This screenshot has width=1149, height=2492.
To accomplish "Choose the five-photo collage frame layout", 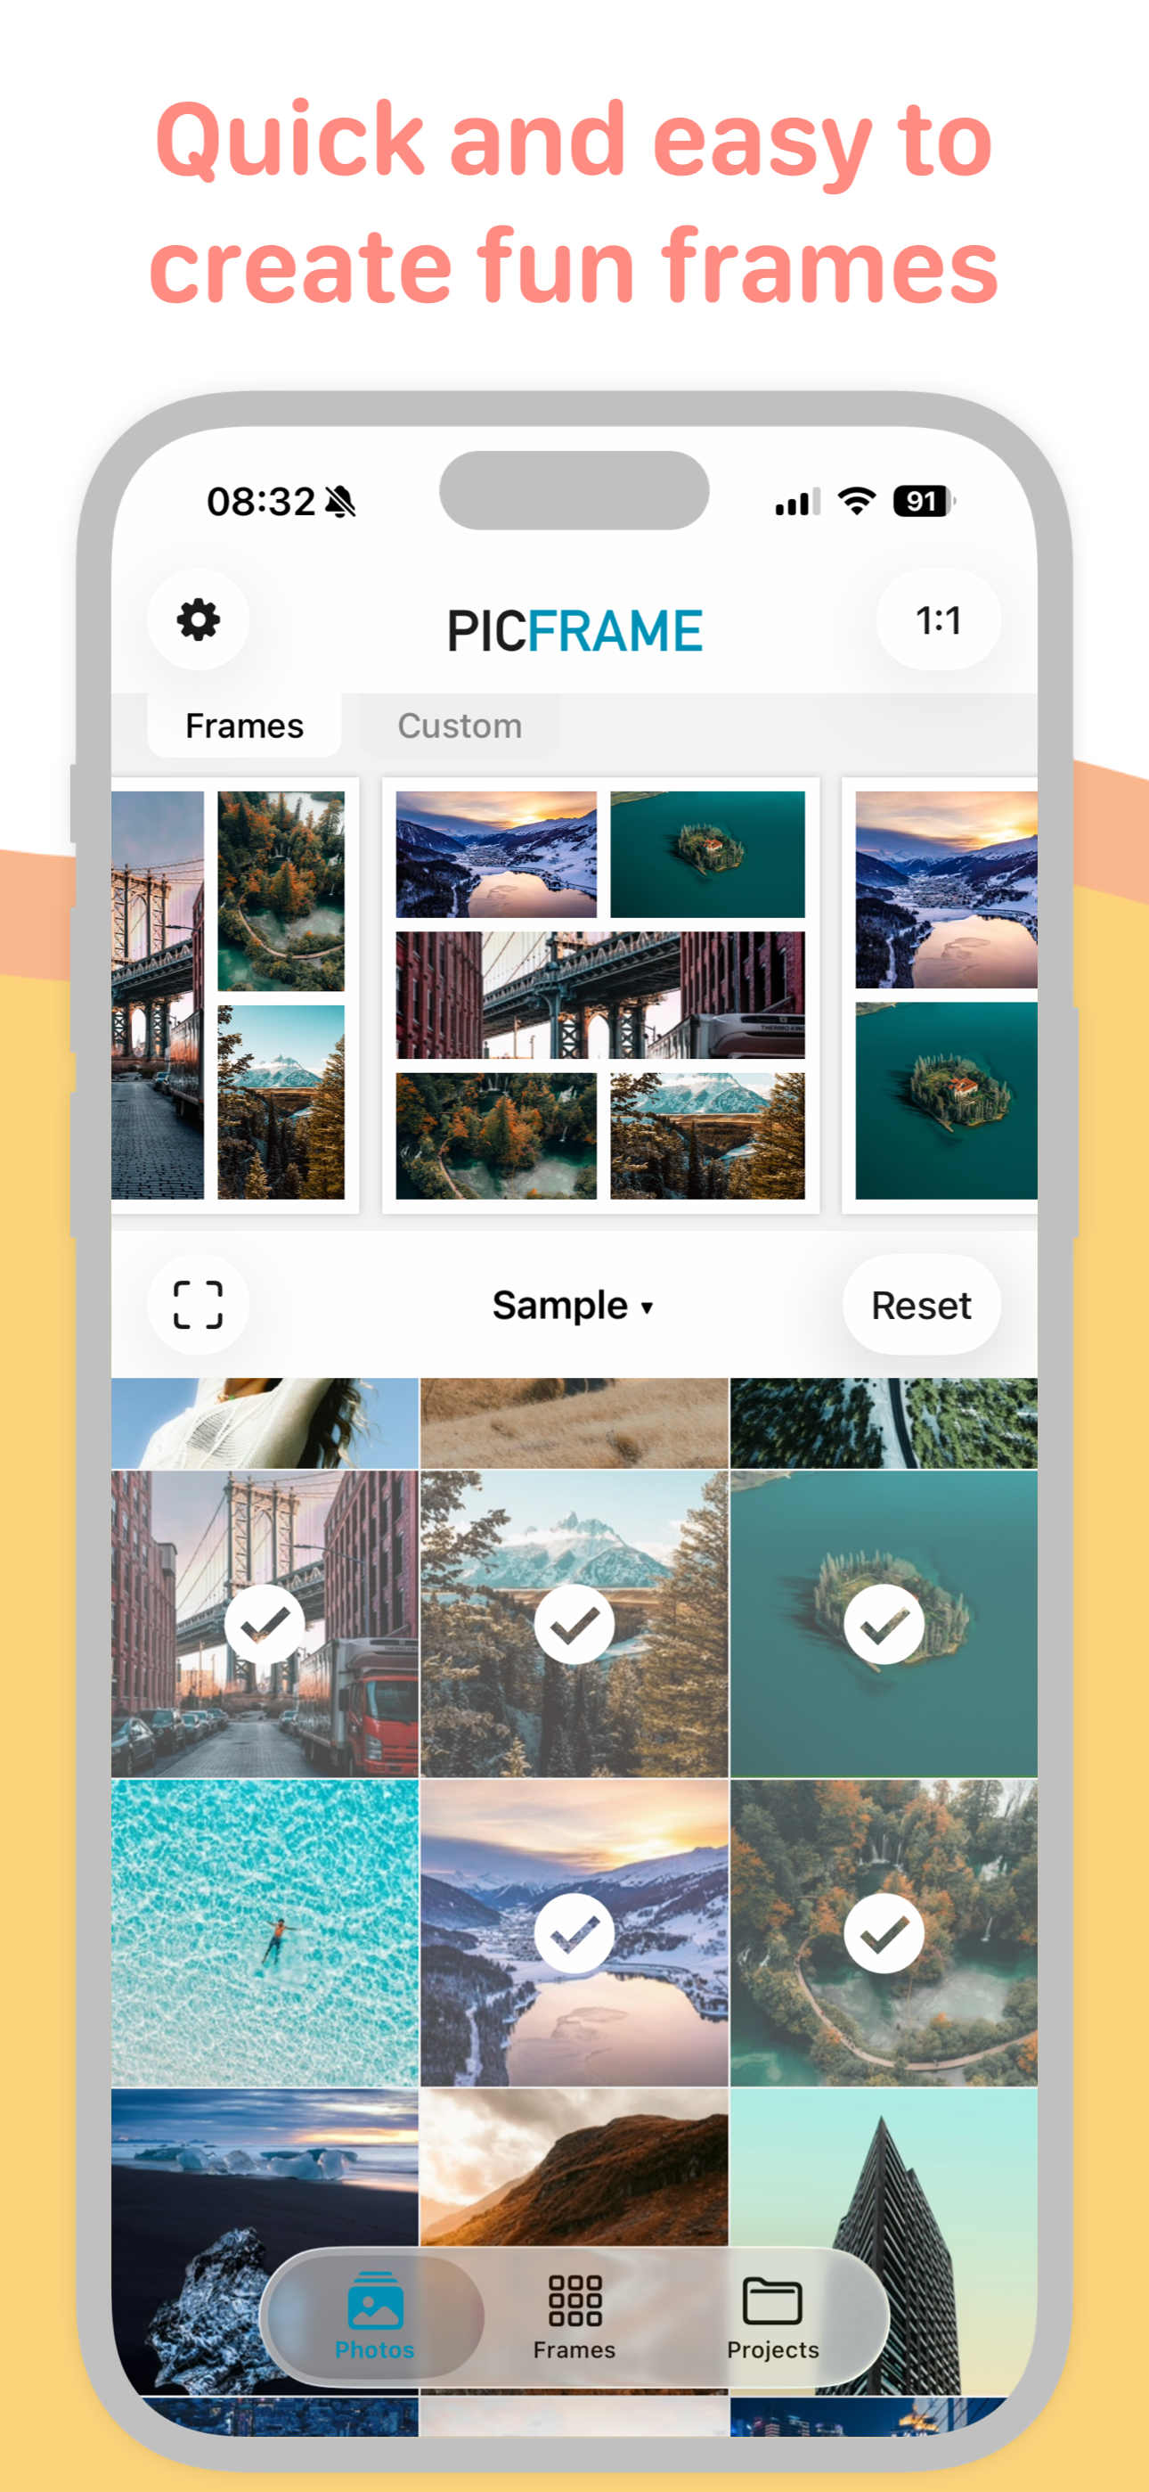I will (600, 996).
